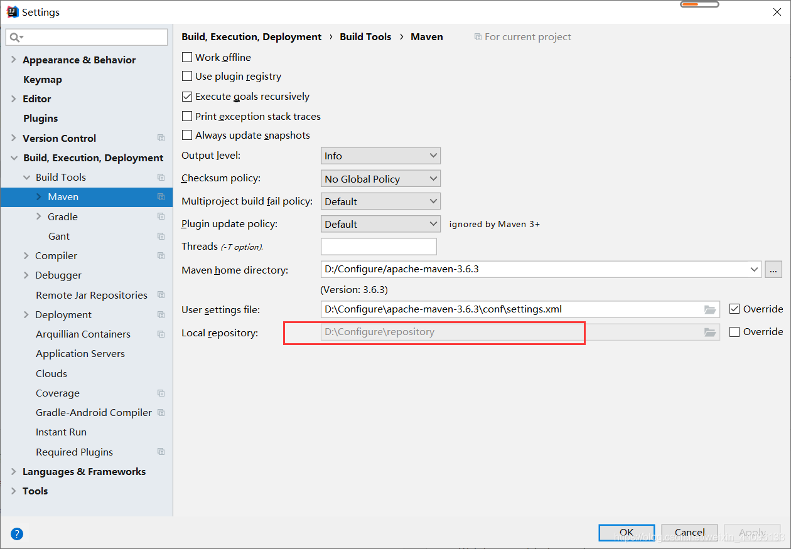
Task: Open the Keymap settings page
Action: (43, 79)
